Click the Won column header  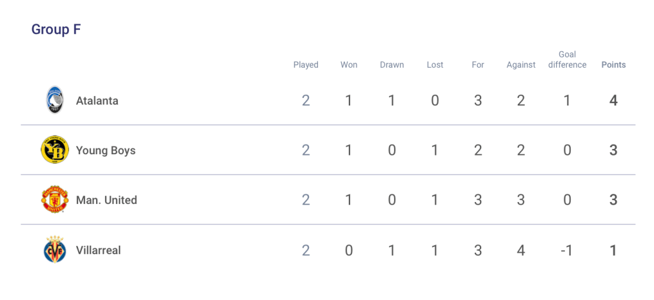point(349,65)
